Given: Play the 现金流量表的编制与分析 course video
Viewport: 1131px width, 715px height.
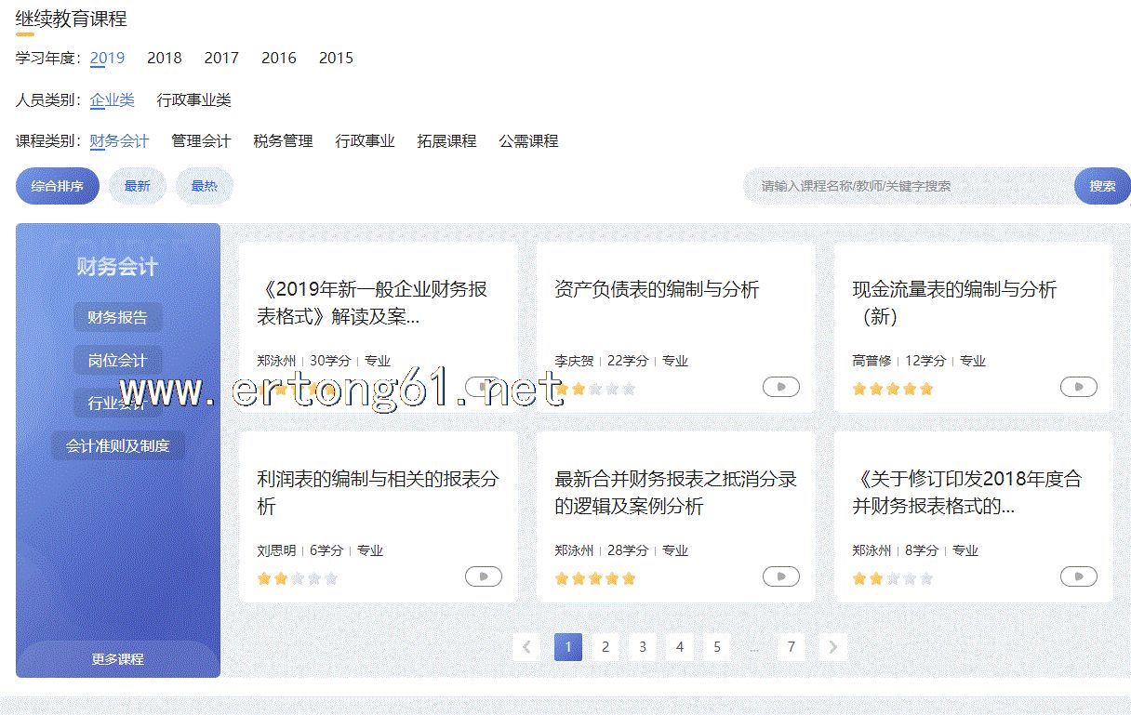Looking at the screenshot, I should coord(1078,387).
